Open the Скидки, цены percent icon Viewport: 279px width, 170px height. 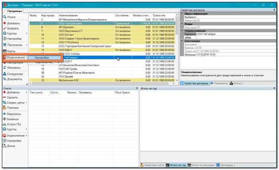[4, 102]
